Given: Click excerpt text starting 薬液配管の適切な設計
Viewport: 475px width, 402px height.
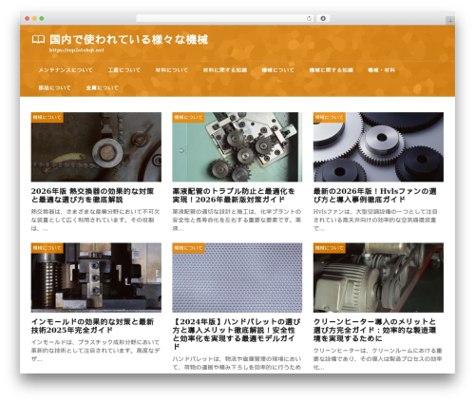Looking at the screenshot, I should [237, 220].
